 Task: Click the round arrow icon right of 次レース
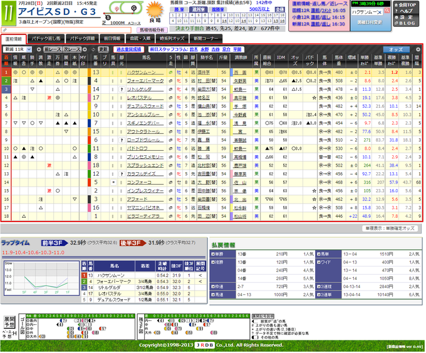click(85, 49)
